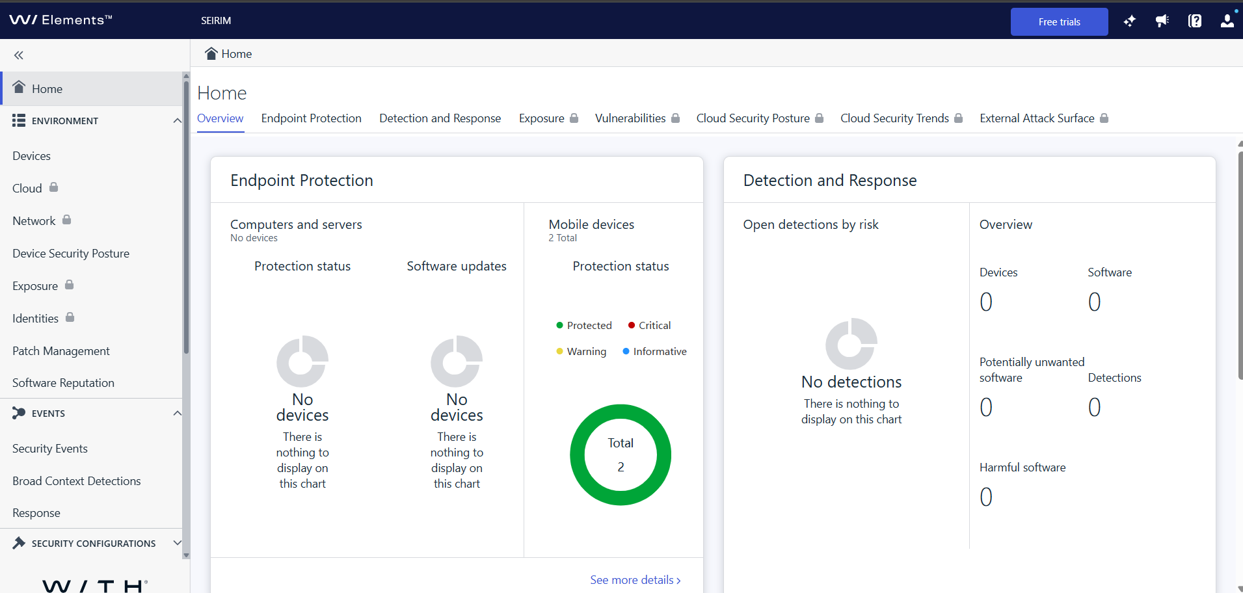Screen dimensions: 1243x593
Task: Click the lock icon beside Identities
Action: point(70,317)
